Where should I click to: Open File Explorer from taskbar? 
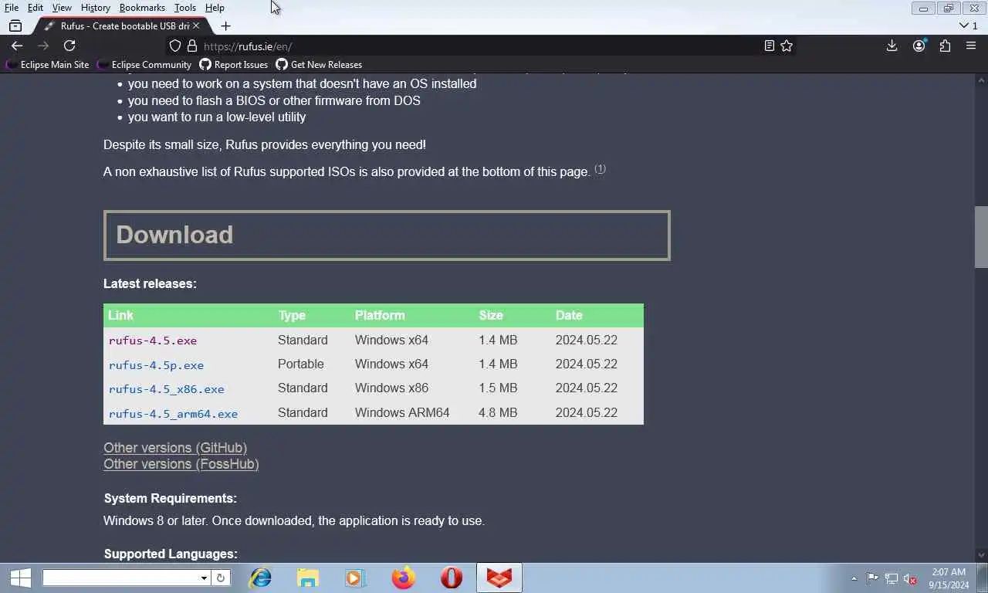[308, 578]
